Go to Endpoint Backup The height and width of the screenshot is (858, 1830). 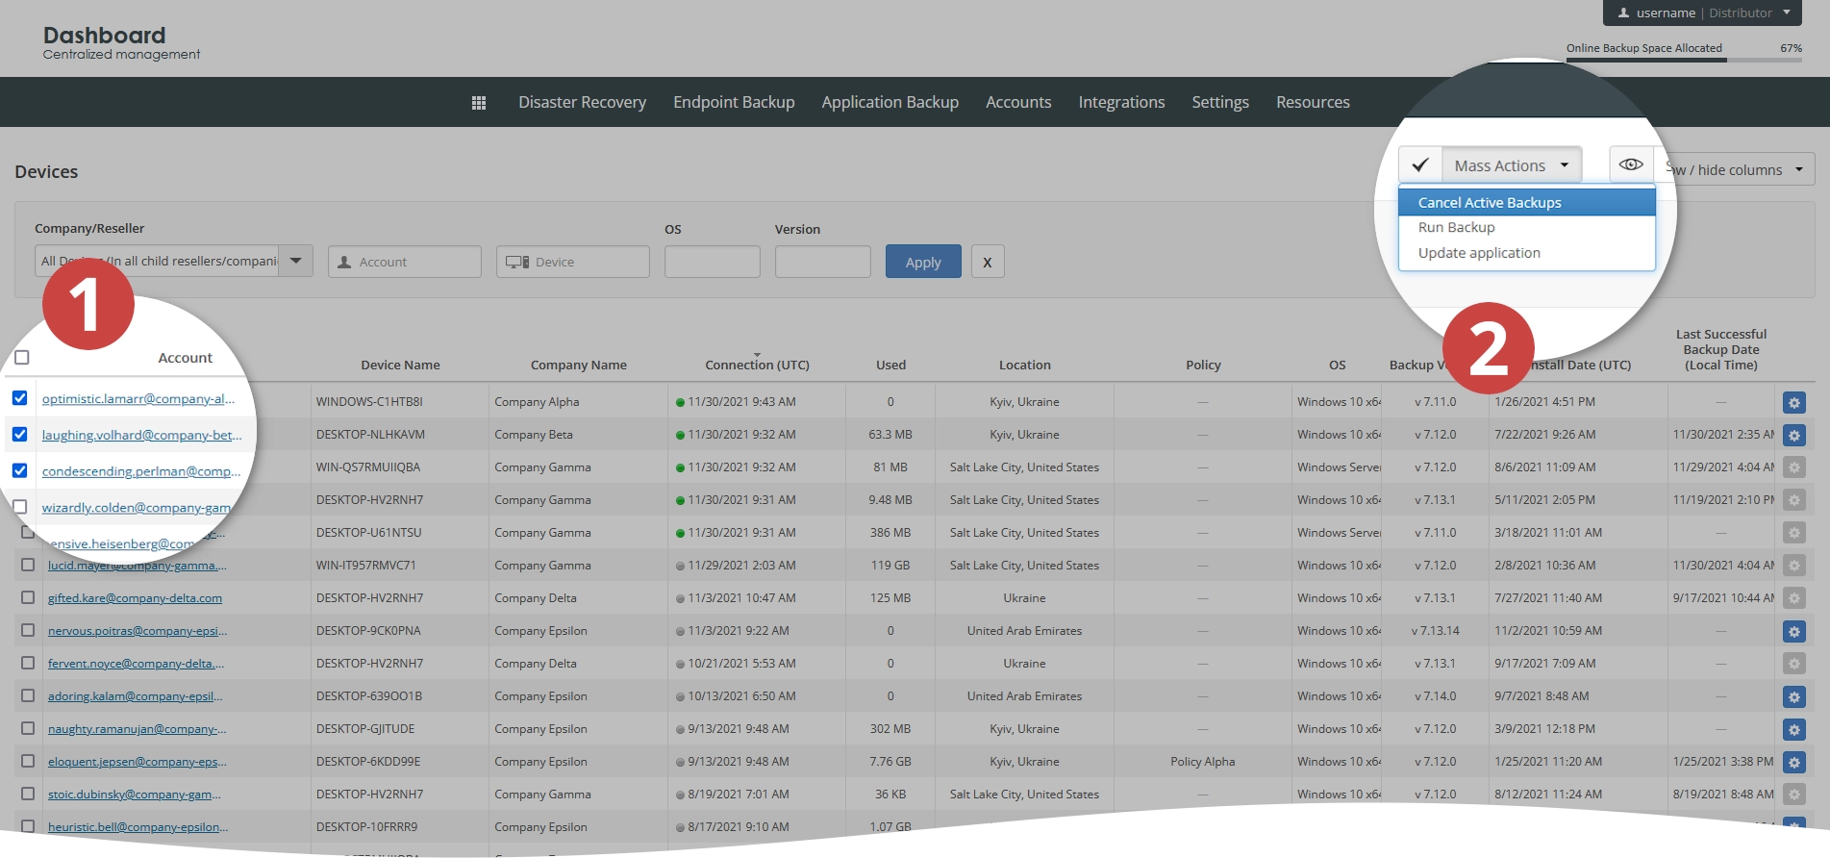(734, 102)
